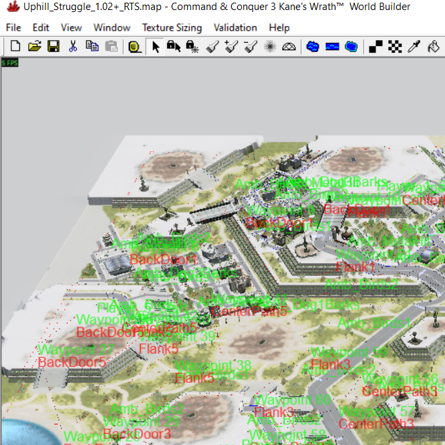Select the brush with minus sign
This screenshot has width=445, height=445.
[251, 46]
